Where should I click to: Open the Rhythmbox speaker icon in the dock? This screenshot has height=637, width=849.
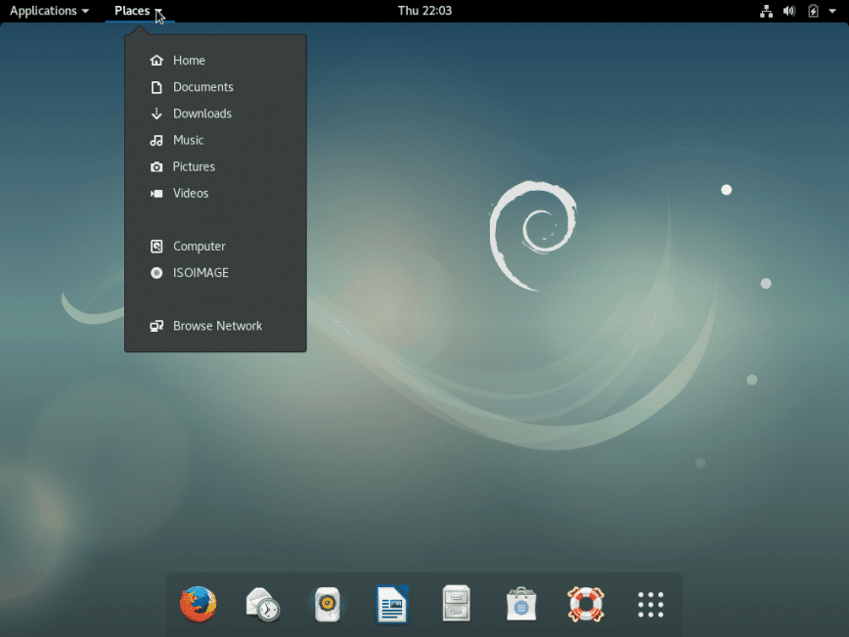coord(327,604)
